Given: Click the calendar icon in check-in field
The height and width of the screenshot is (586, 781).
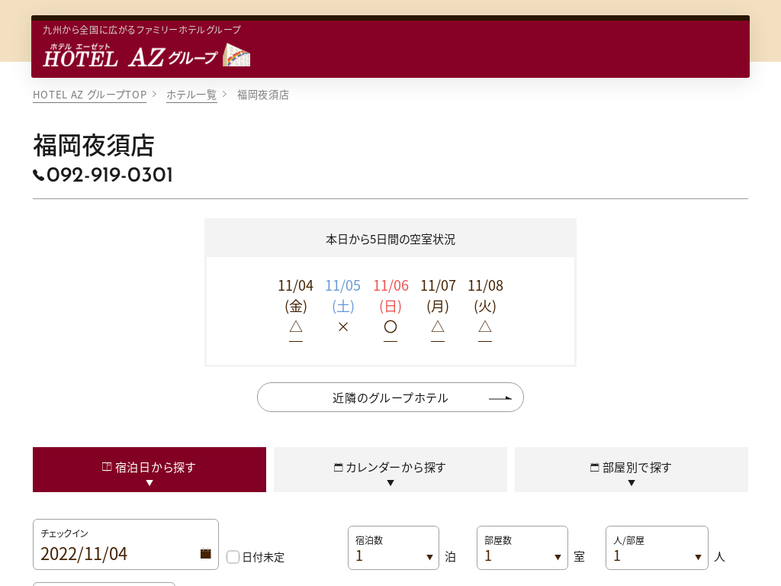Looking at the screenshot, I should tap(205, 554).
